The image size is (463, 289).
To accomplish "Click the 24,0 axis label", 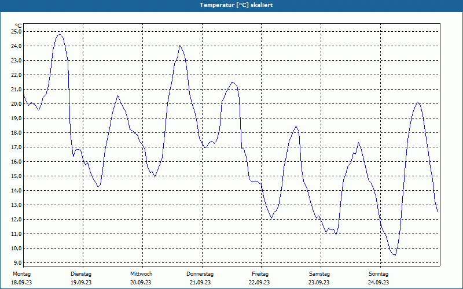I will (16, 46).
